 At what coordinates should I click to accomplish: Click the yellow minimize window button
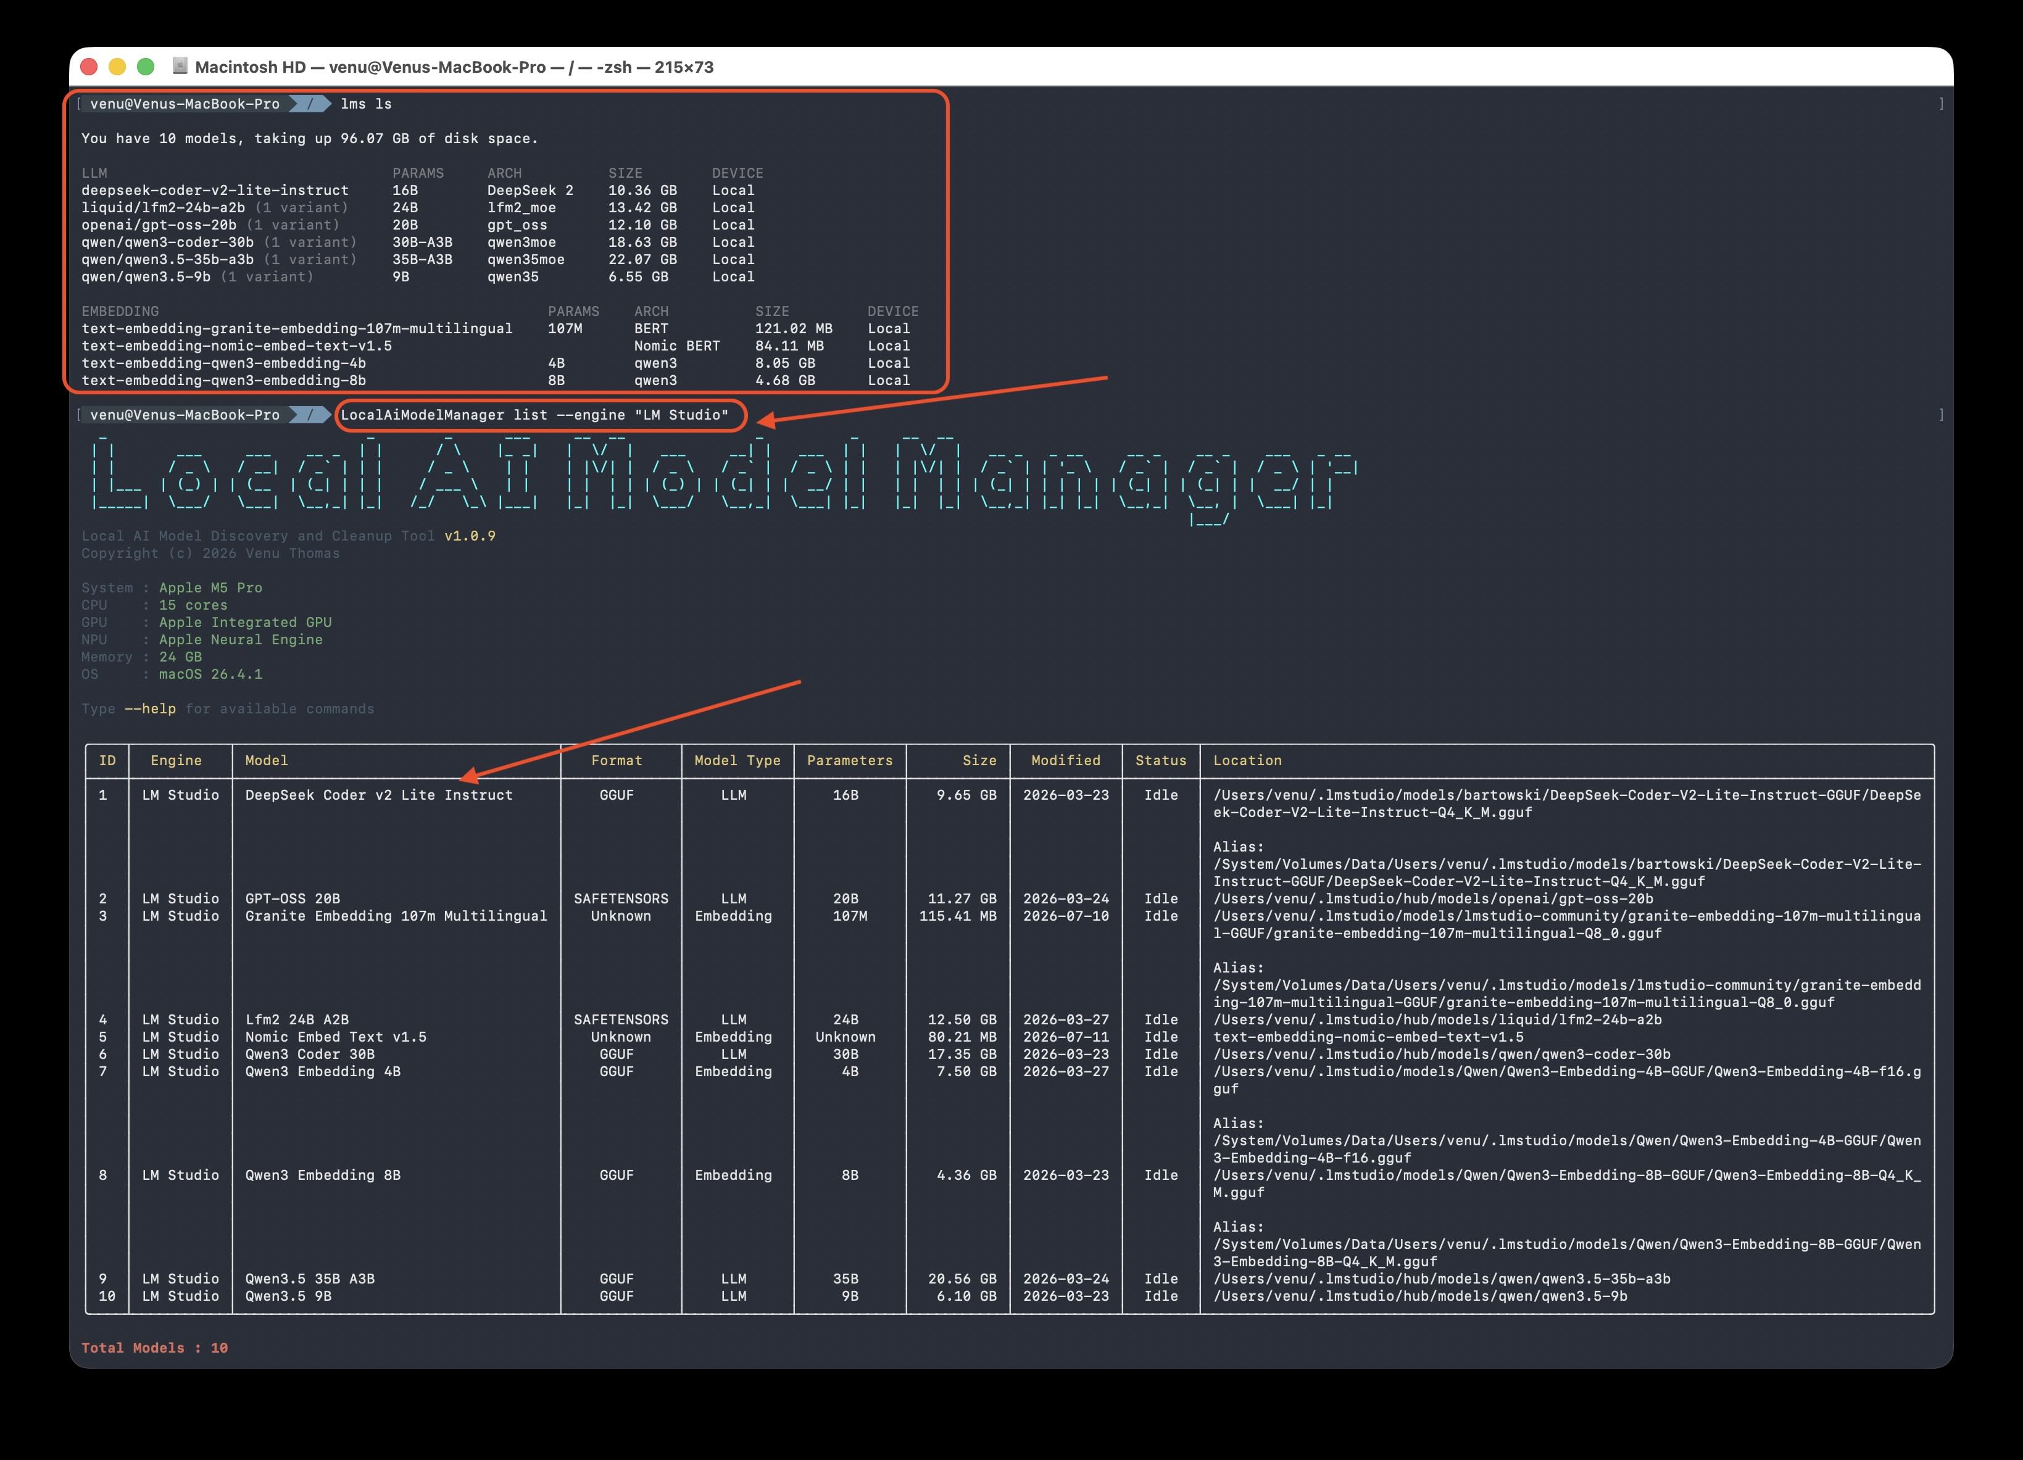tap(117, 67)
